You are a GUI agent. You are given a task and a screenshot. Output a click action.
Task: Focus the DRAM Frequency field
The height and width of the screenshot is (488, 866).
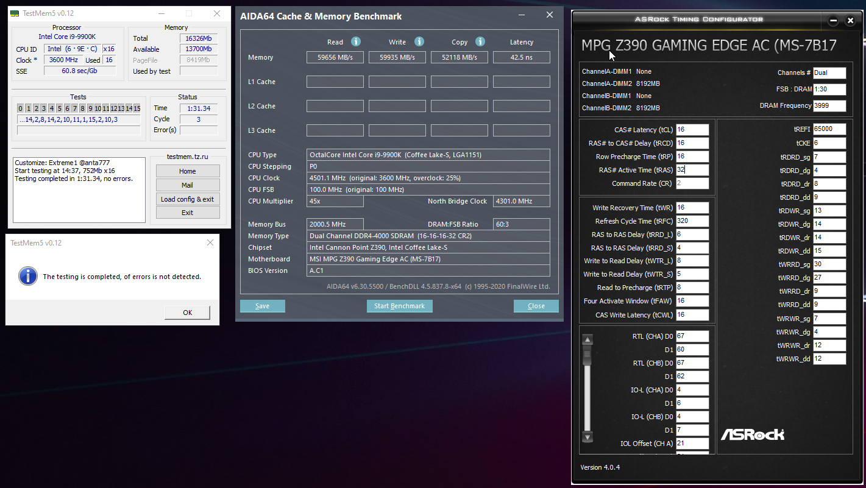pos(829,106)
